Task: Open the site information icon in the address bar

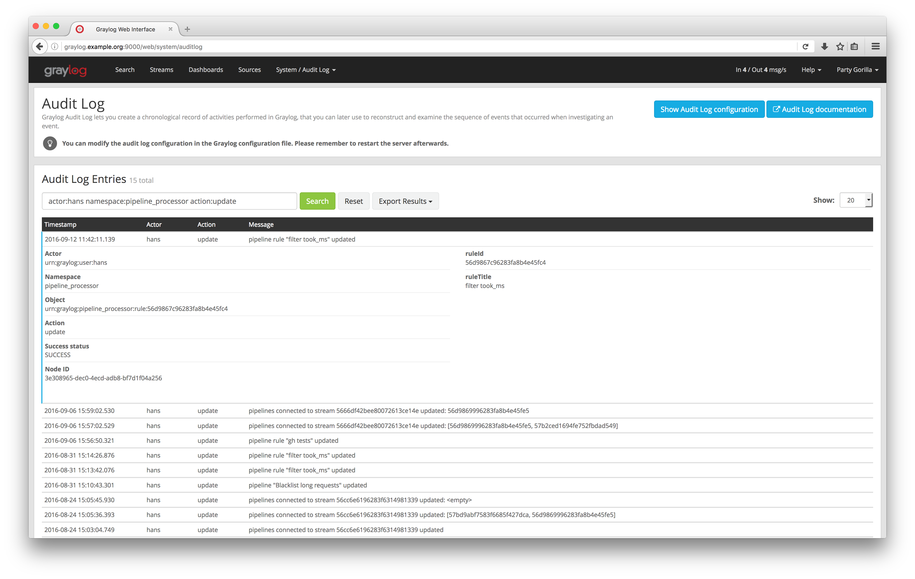Action: click(55, 46)
